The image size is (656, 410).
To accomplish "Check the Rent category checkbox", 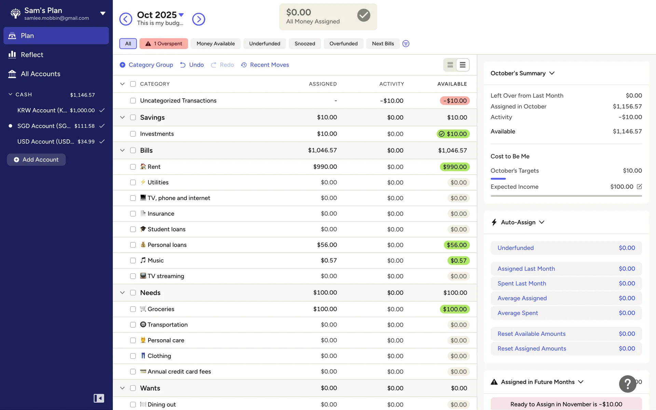I will click(133, 167).
